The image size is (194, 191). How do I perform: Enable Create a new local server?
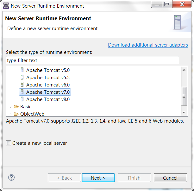pos(9,143)
